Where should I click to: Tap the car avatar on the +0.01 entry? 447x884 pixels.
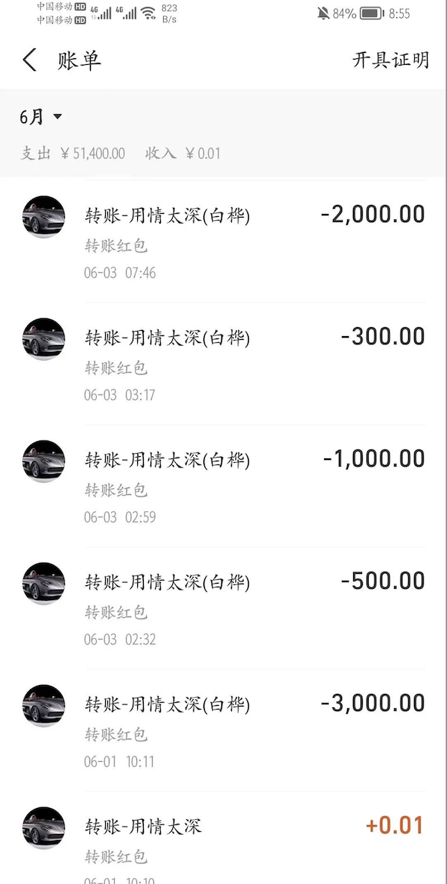pyautogui.click(x=43, y=828)
